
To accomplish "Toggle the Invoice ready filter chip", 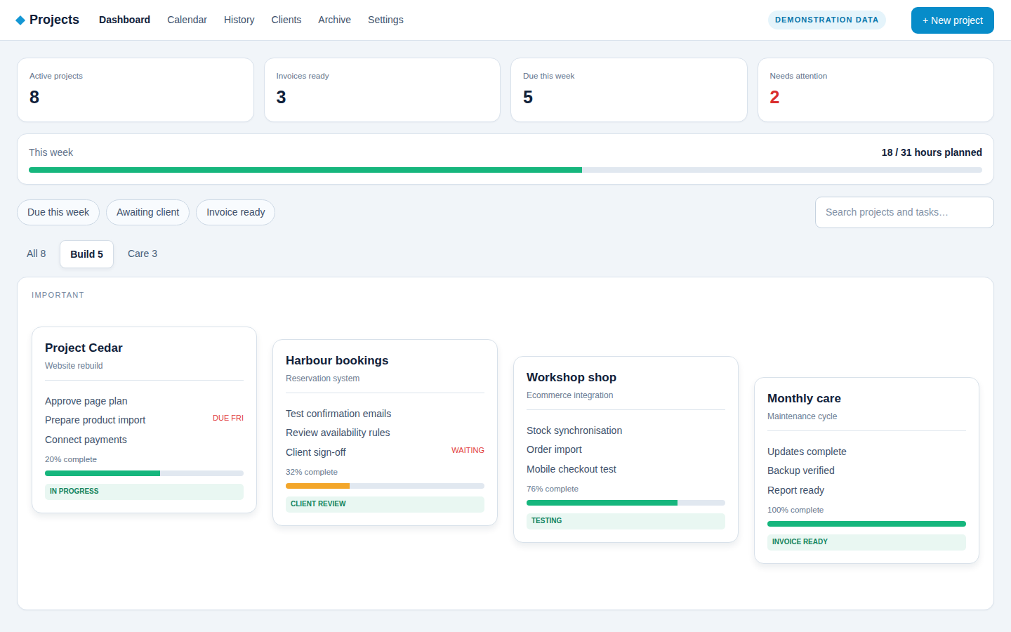I will pyautogui.click(x=235, y=212).
